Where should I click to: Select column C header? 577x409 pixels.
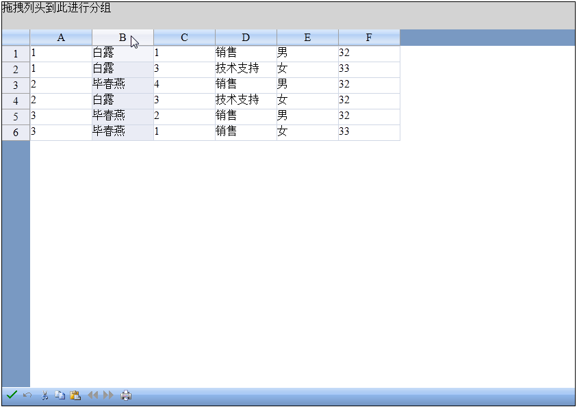coord(184,38)
